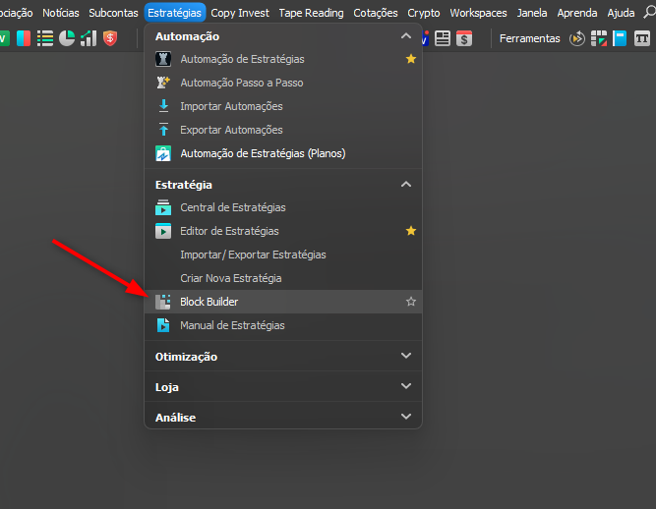Open the grid heatmap toolbar icon
The height and width of the screenshot is (509, 656).
pyautogui.click(x=599, y=38)
